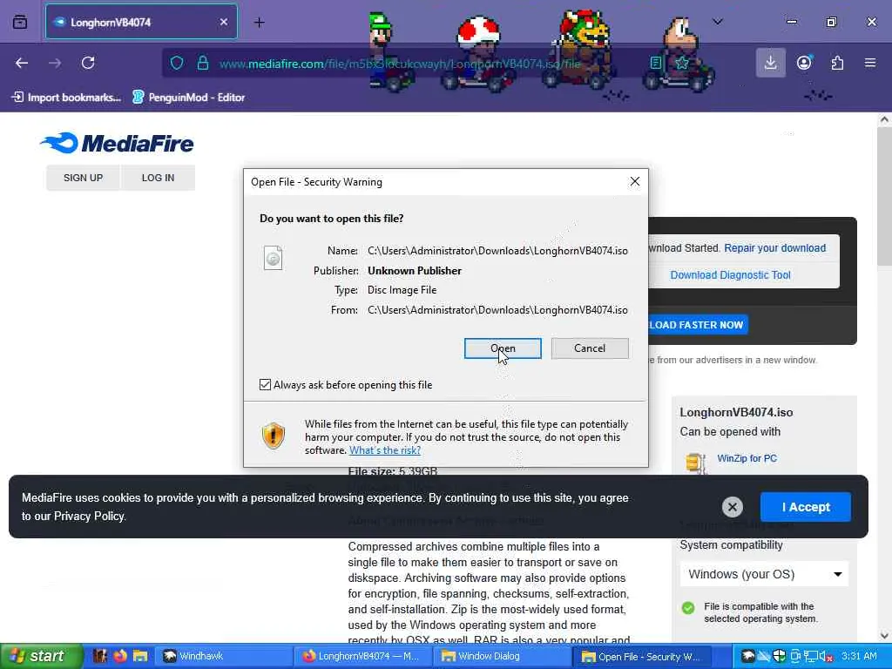Click I Accept on cookie banner
Image resolution: width=892 pixels, height=669 pixels.
[x=806, y=507]
